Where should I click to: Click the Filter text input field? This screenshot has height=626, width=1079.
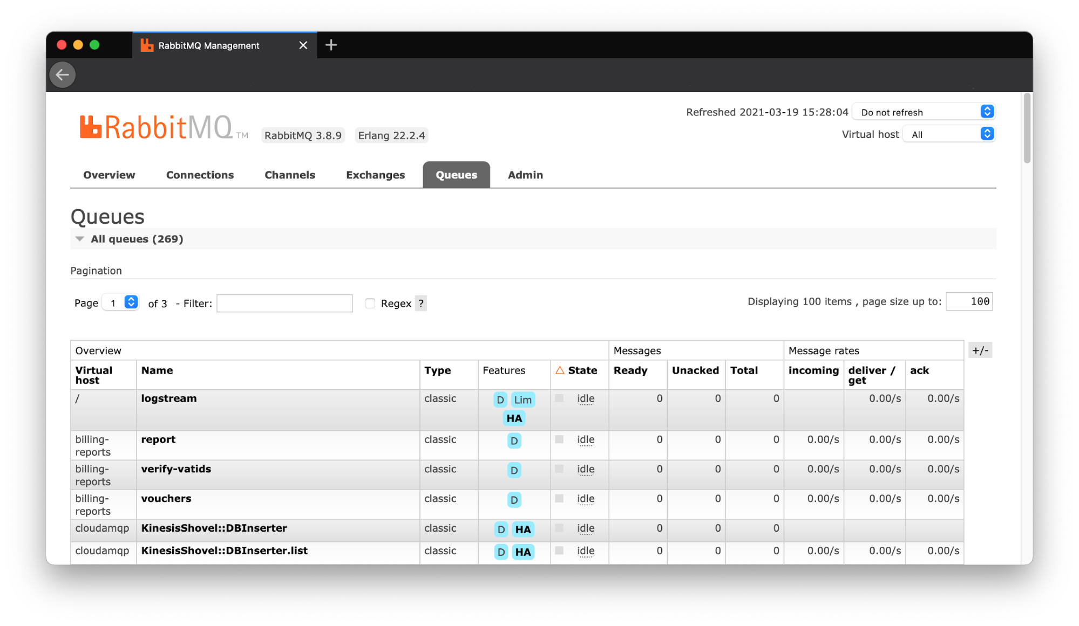coord(284,304)
